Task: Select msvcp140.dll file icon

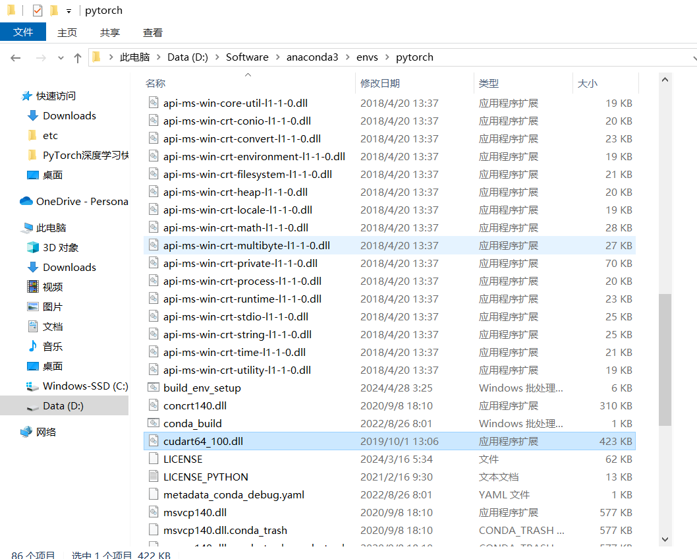Action: (153, 512)
